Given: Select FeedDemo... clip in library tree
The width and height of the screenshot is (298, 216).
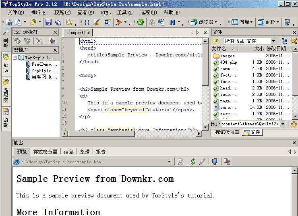Looking at the screenshot, I should (x=42, y=64).
